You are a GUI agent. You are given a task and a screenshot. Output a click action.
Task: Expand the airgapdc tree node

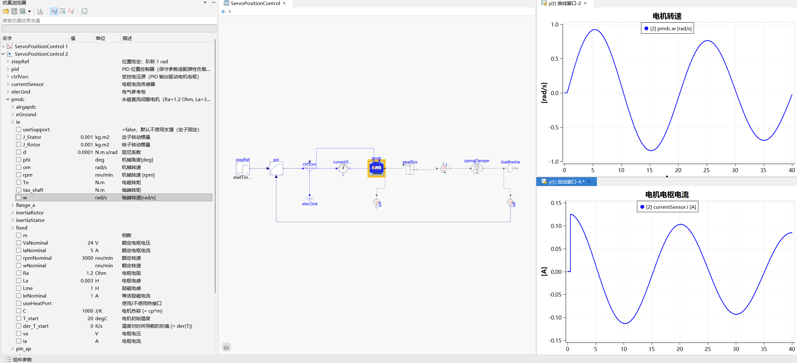coord(13,107)
